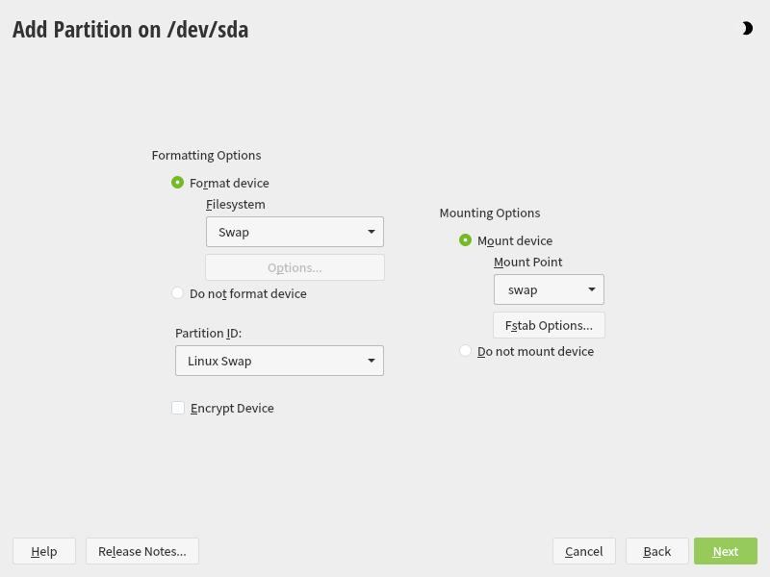Click the Fstab Options button

(x=549, y=325)
